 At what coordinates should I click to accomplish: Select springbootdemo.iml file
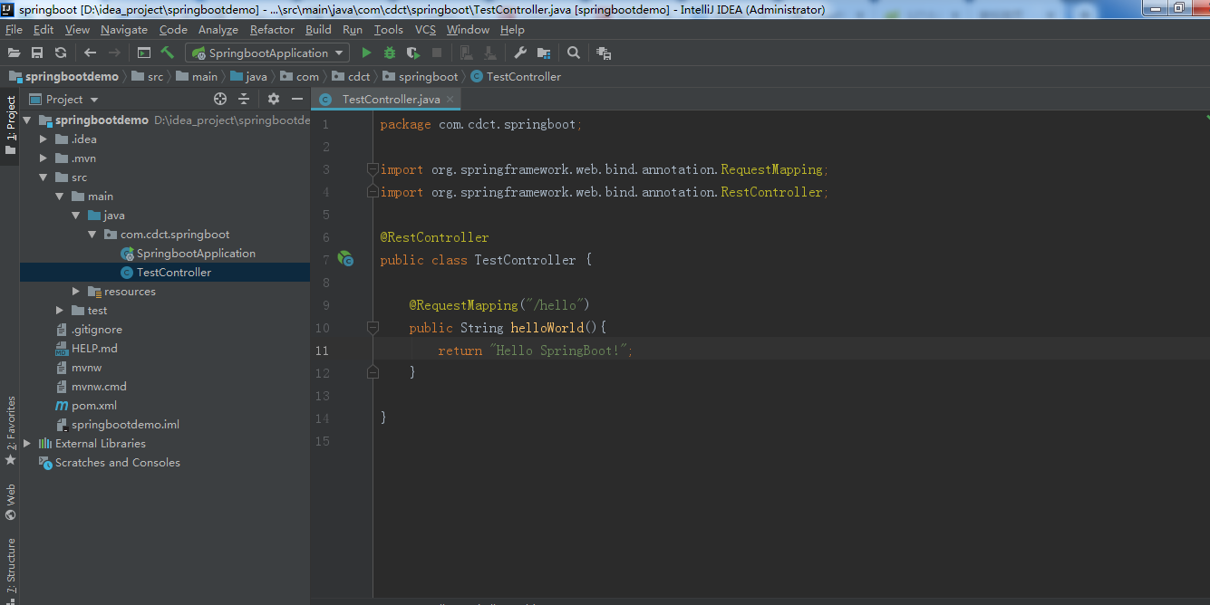pos(125,425)
